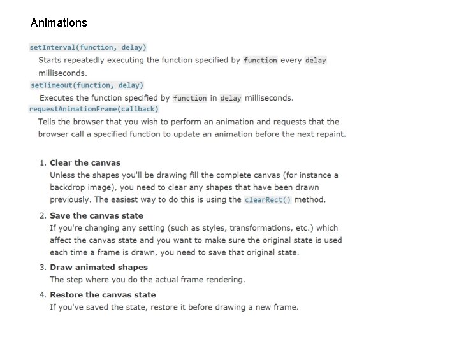The width and height of the screenshot is (459, 344).
Task: Open the requestAnimationFrame(callback) link
Action: pyautogui.click(x=94, y=109)
